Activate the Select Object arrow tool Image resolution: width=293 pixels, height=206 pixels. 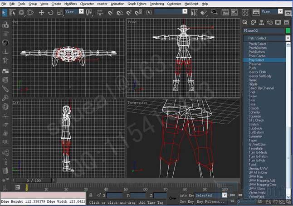point(4,13)
